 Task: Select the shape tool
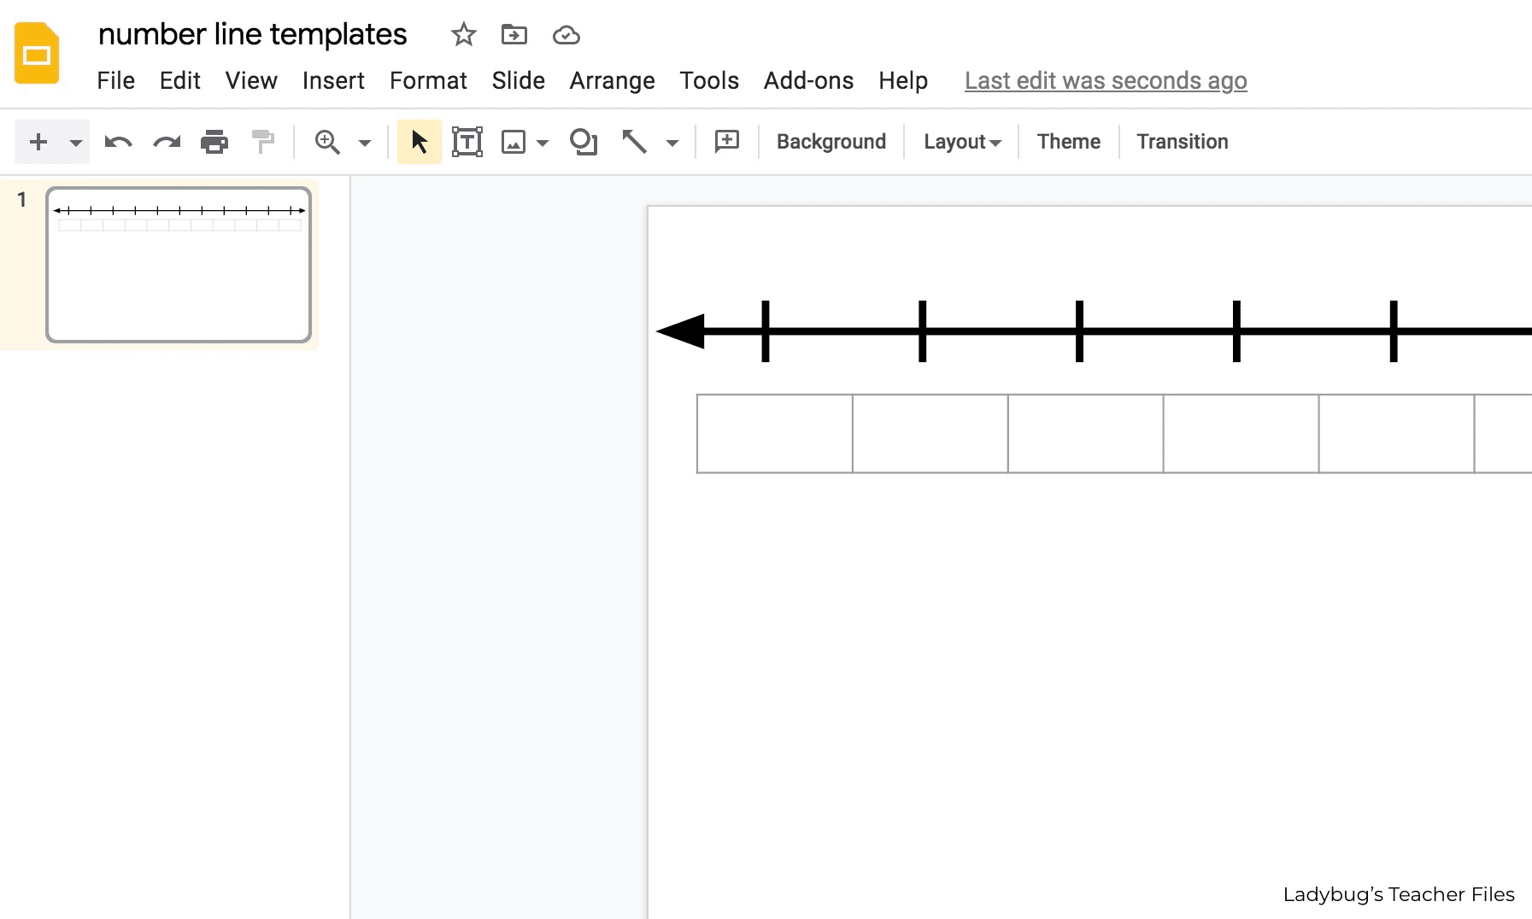[584, 142]
